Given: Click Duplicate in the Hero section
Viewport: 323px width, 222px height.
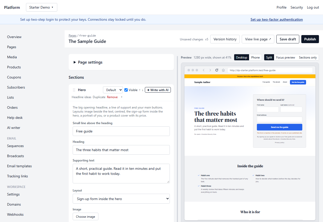Looking at the screenshot, I should point(99,97).
